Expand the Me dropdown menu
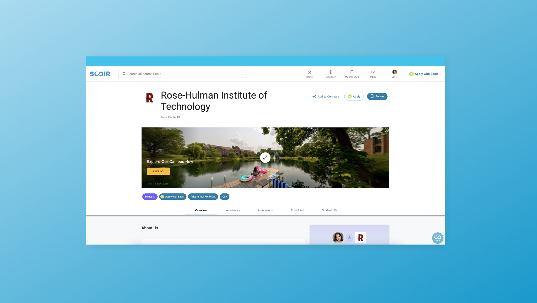 [x=395, y=77]
